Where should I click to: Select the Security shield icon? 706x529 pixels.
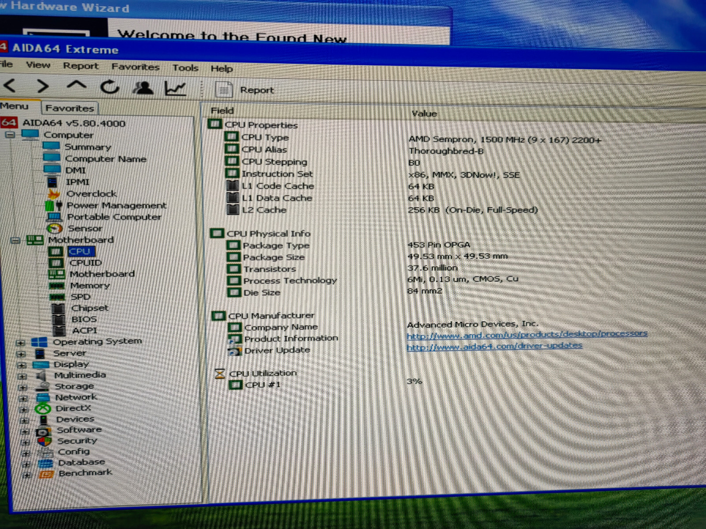click(x=45, y=441)
